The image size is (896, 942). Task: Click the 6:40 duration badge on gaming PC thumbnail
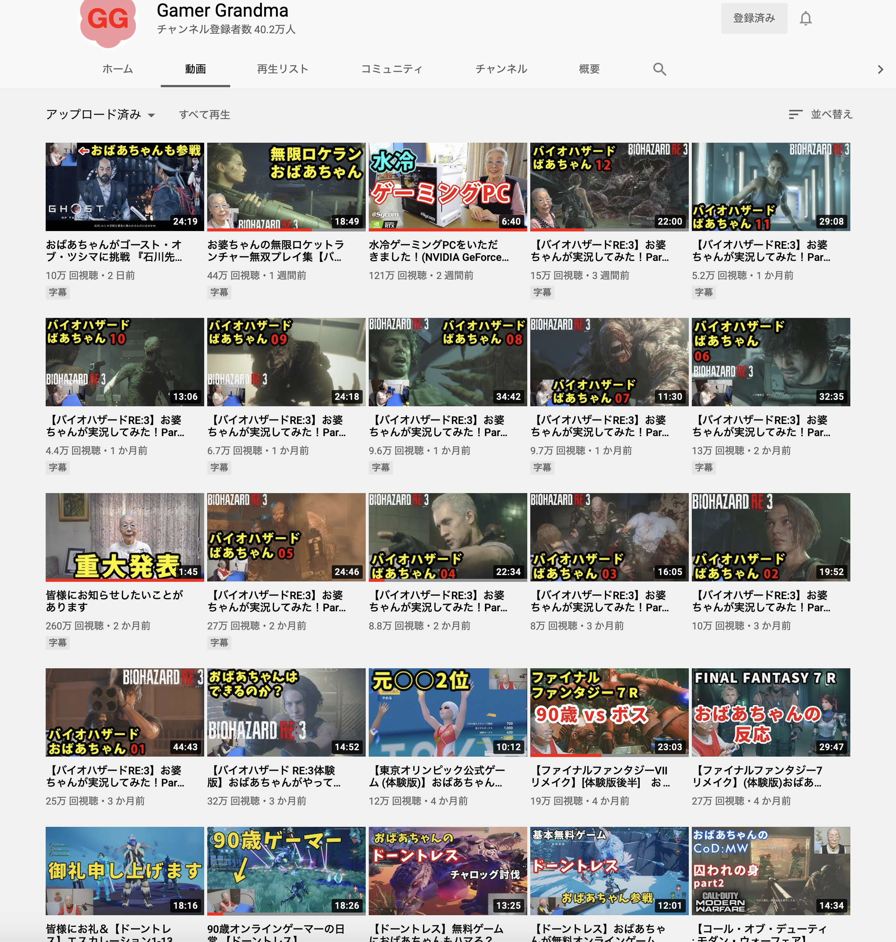[511, 222]
